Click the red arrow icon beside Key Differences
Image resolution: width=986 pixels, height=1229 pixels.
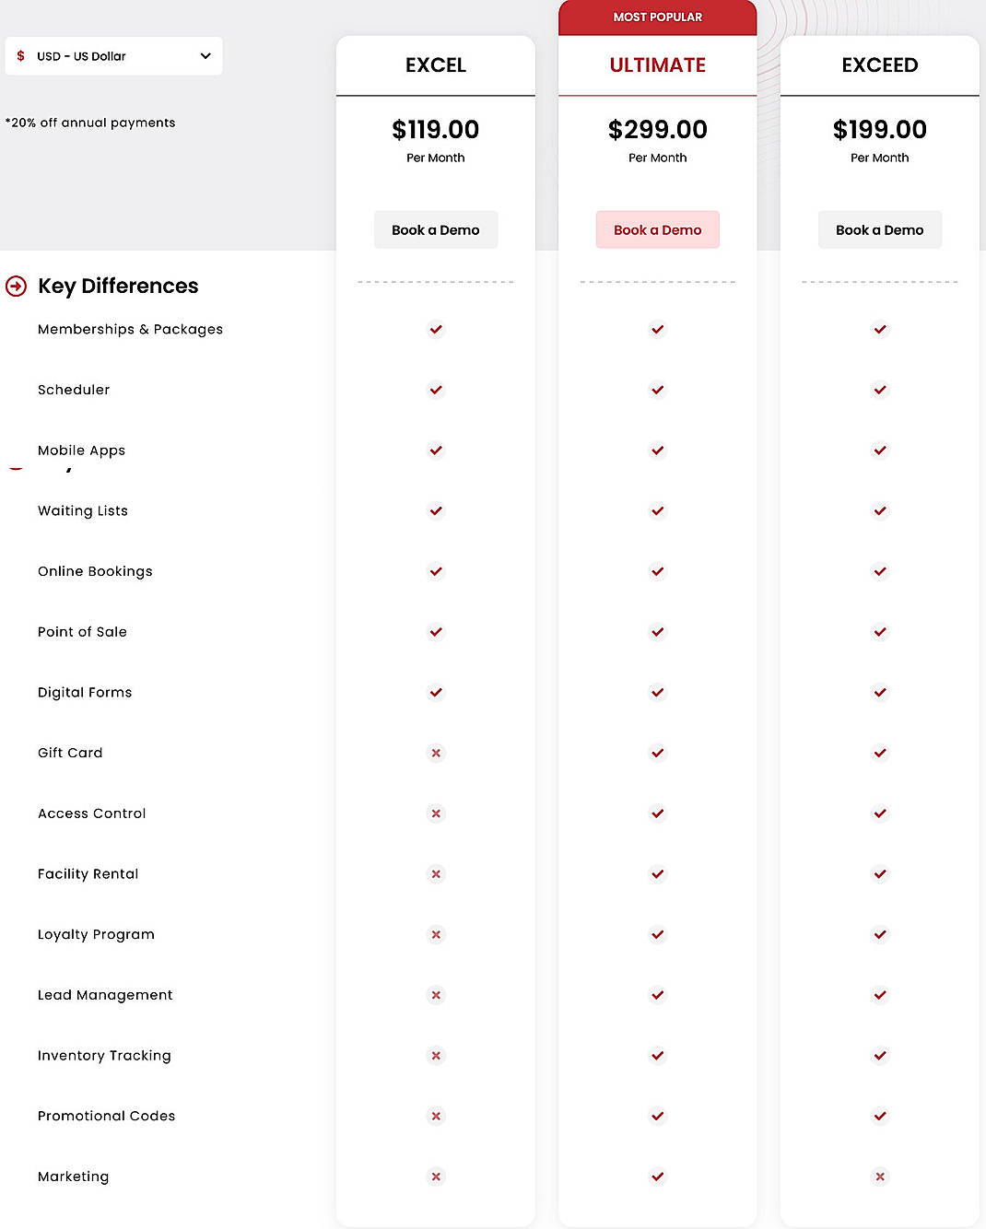[x=15, y=287]
